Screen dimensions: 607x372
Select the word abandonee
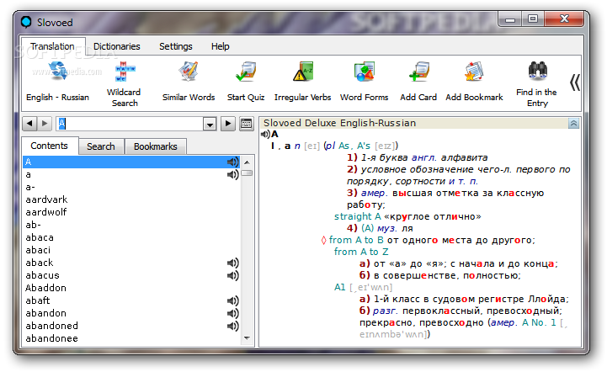pos(131,338)
